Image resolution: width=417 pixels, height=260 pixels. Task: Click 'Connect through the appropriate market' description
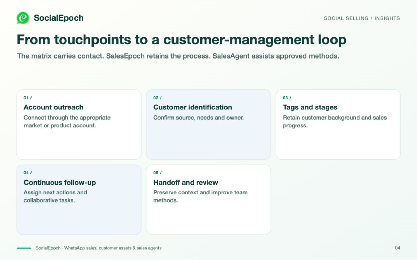tap(67, 121)
